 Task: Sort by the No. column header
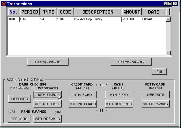(x=14, y=12)
